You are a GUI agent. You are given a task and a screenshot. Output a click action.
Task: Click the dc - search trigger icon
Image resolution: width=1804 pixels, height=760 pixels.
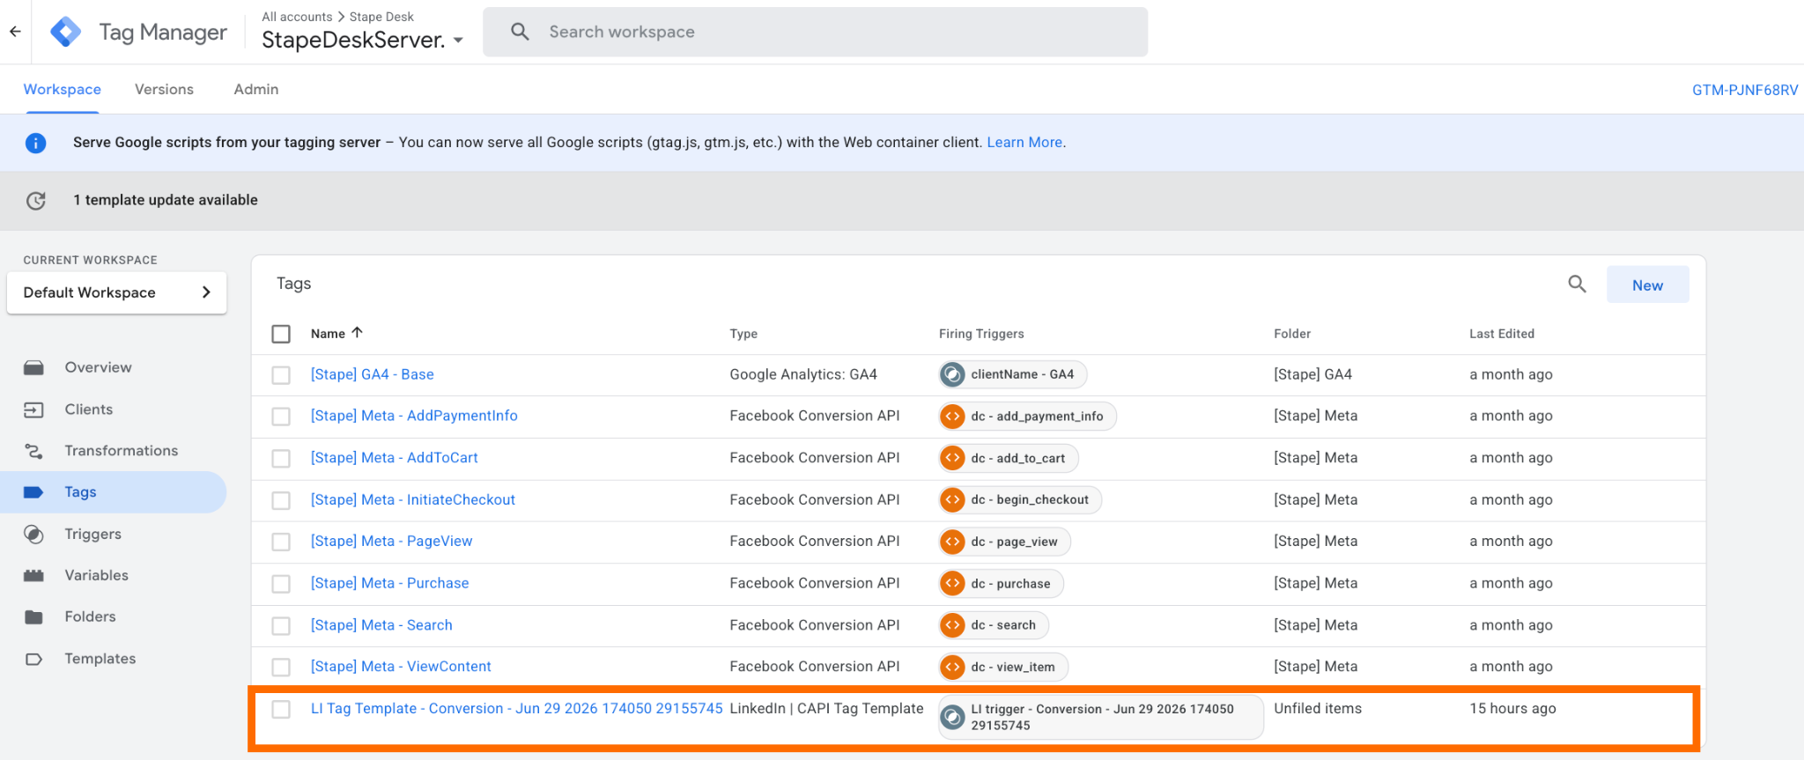point(952,625)
